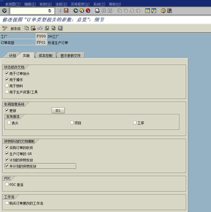Uncheck 采购订单的收货 checkbox

coord(7,147)
